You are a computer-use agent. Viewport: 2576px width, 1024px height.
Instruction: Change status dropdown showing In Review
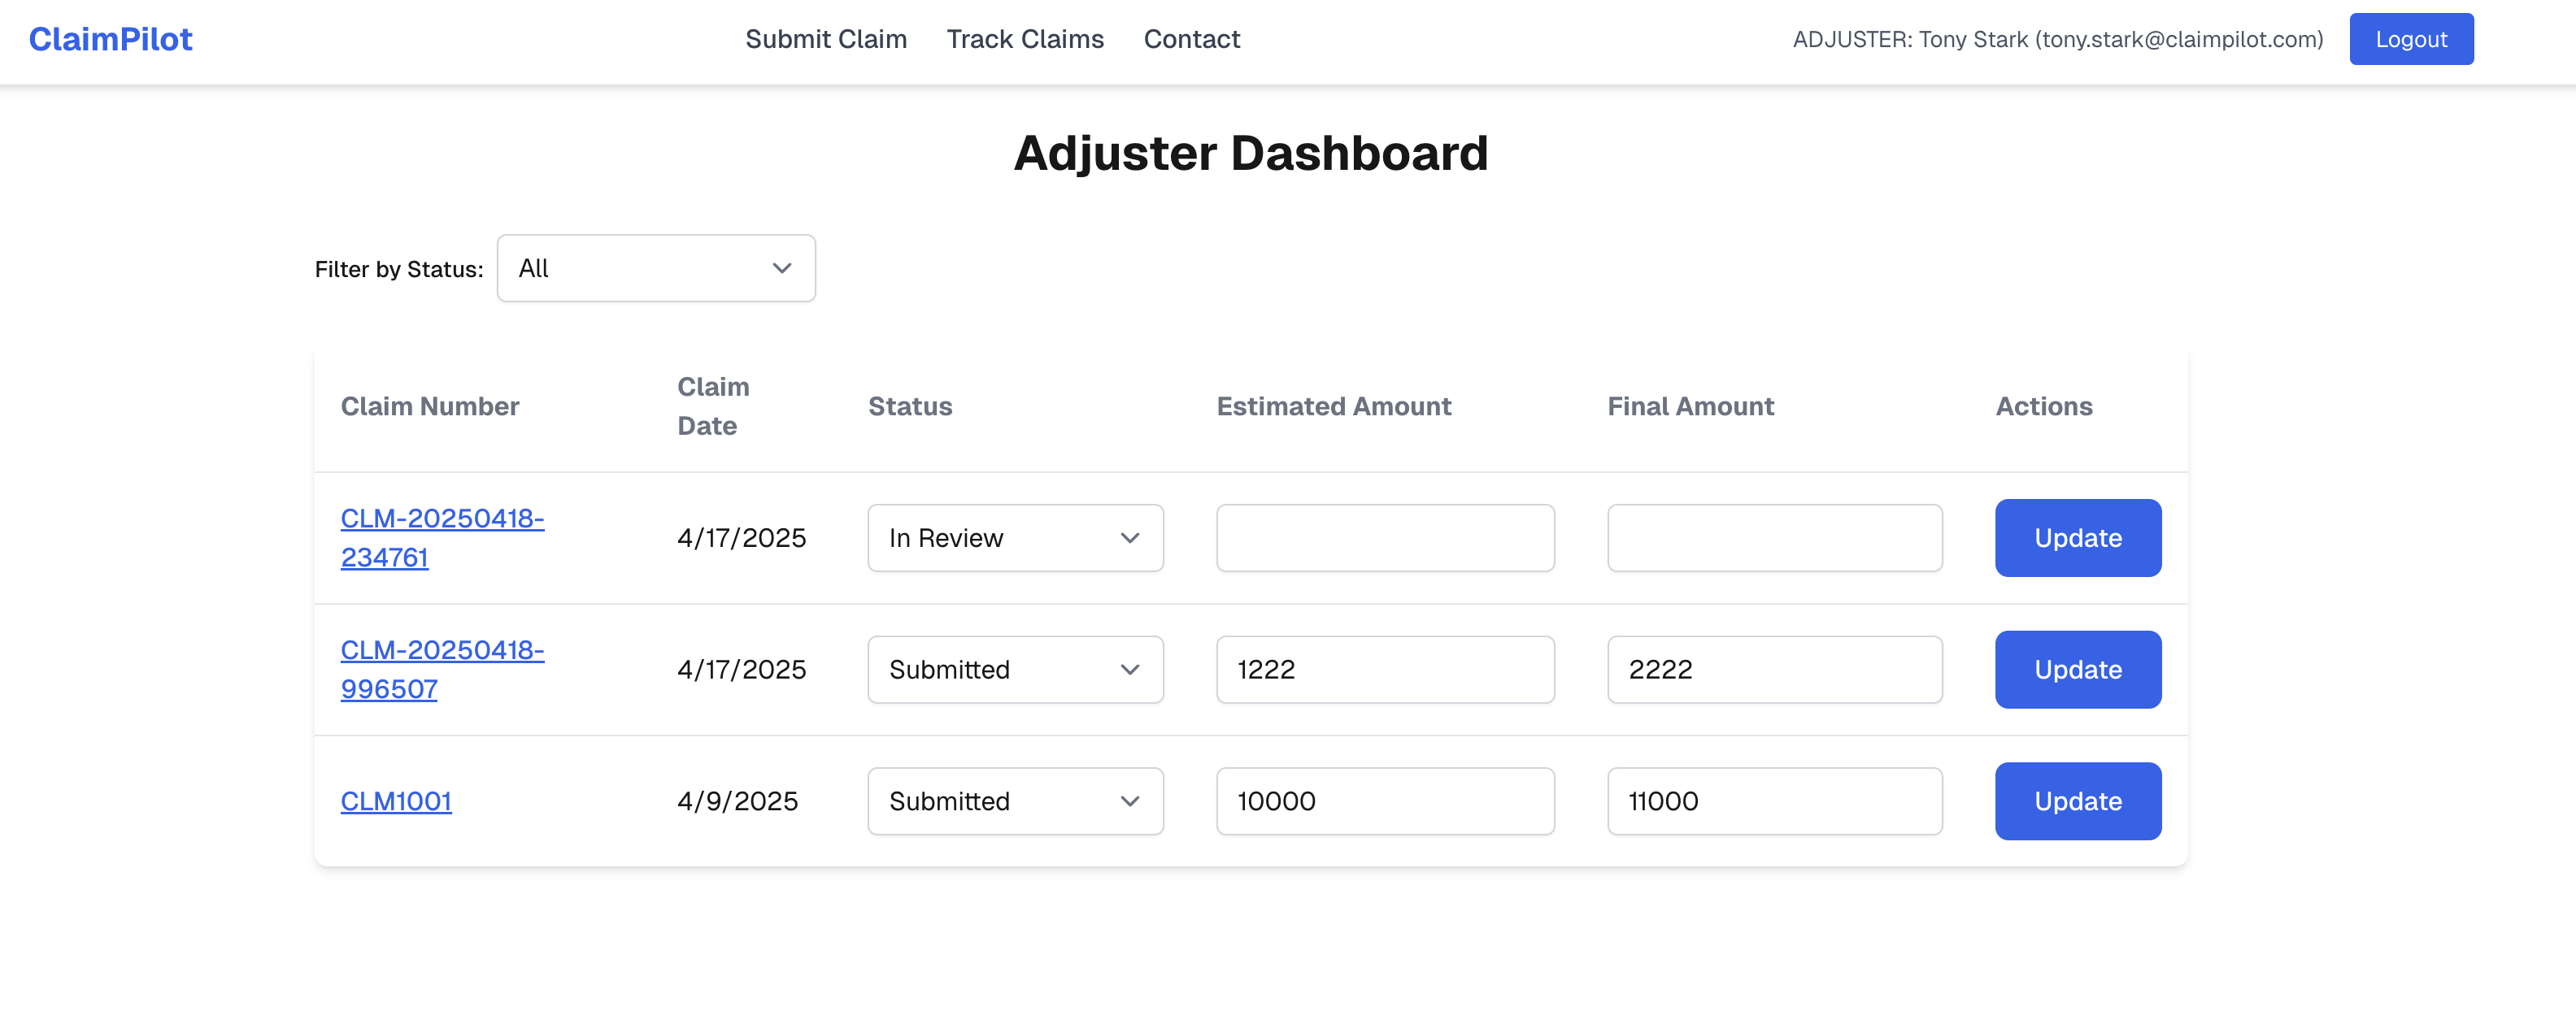tap(1015, 537)
